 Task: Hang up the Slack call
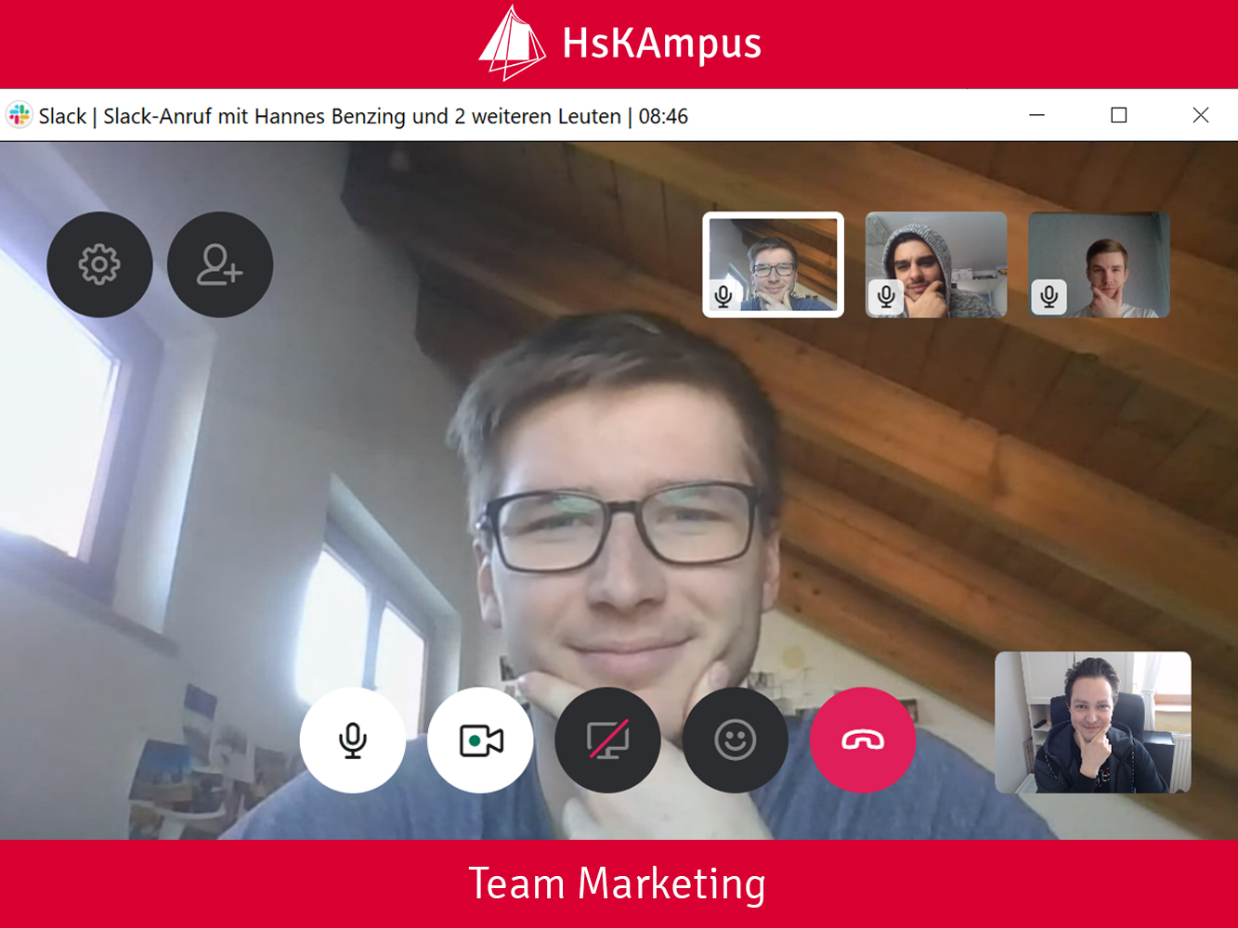(862, 740)
